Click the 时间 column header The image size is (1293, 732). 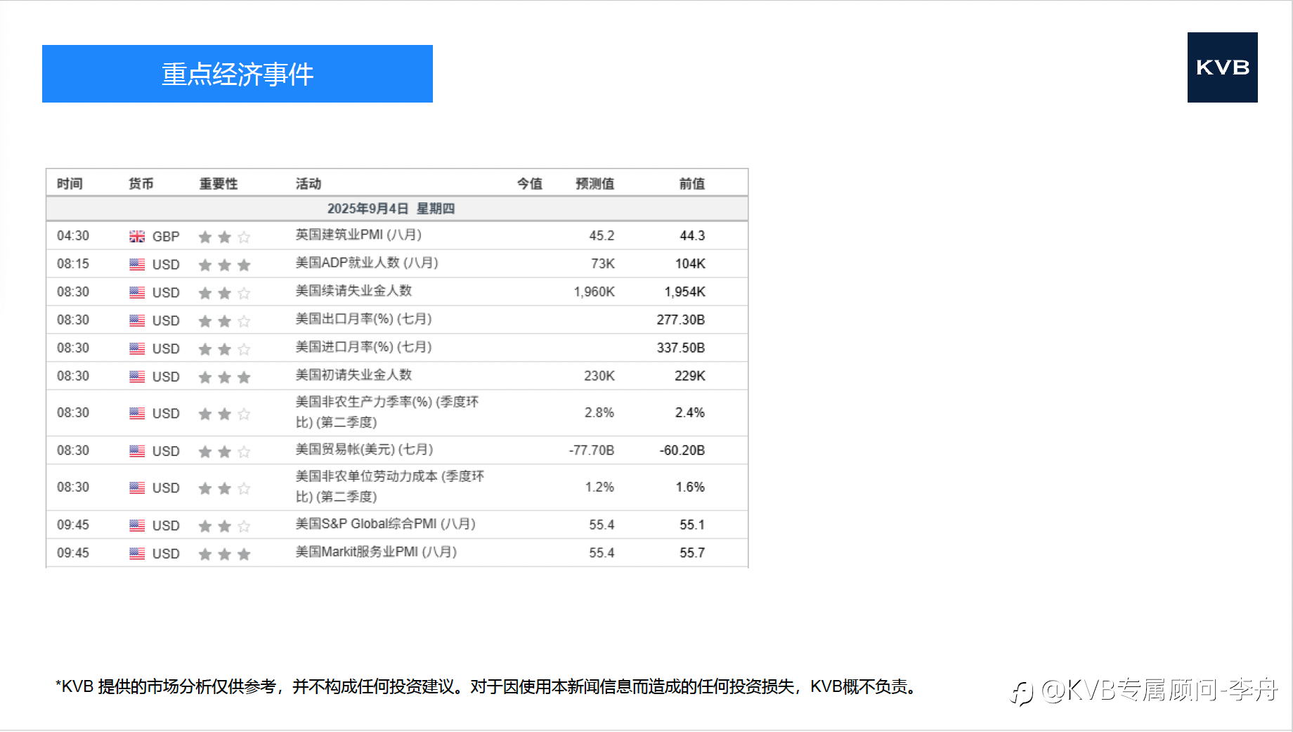pos(70,183)
